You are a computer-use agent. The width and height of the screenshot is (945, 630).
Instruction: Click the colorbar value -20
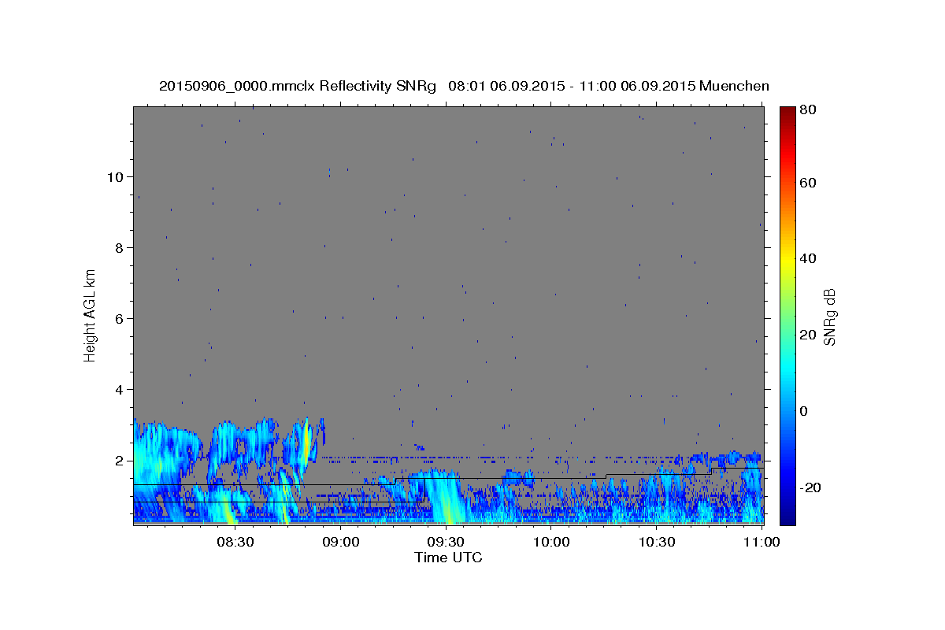(810, 487)
